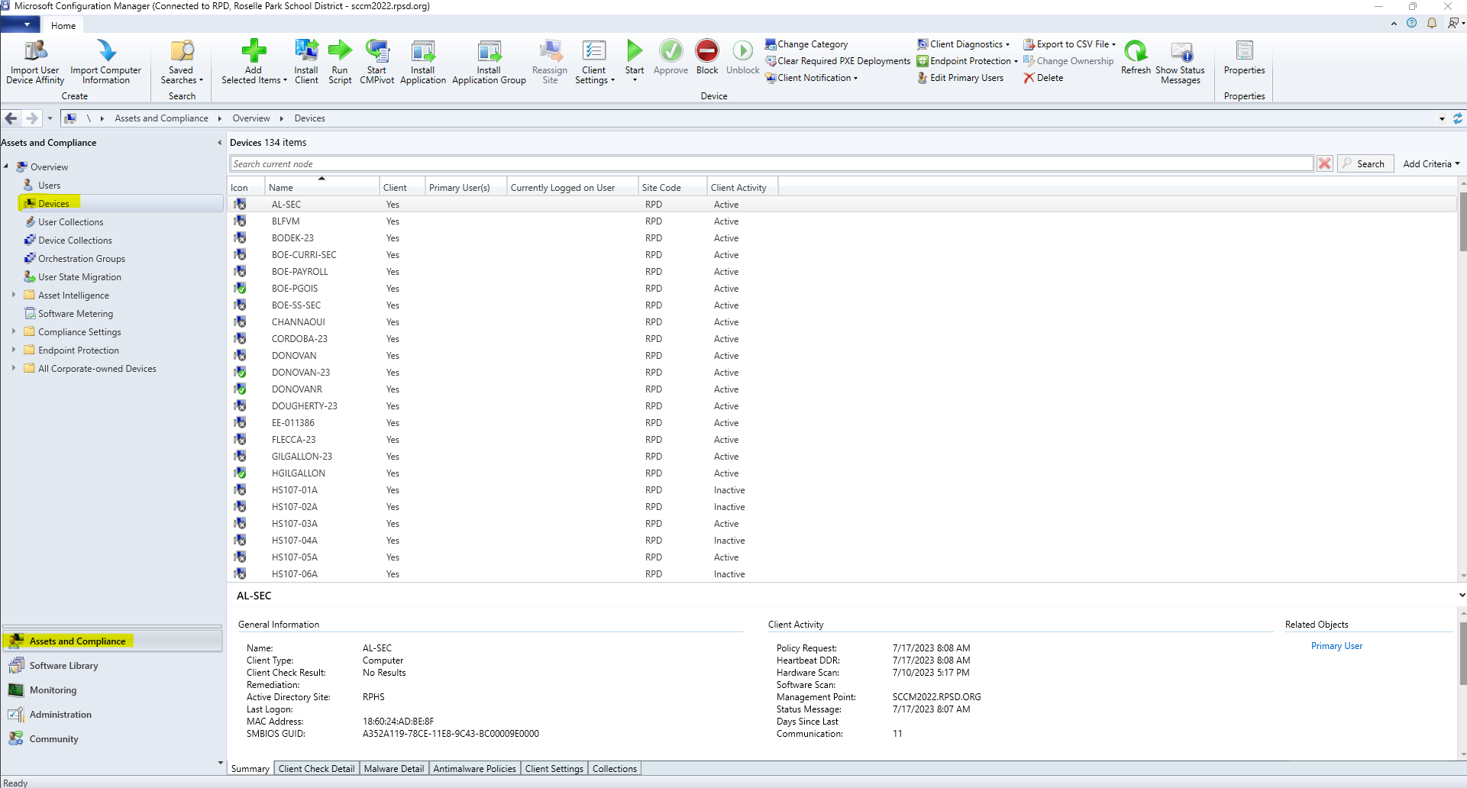Image resolution: width=1467 pixels, height=788 pixels.
Task: Expand Compliance Settings tree node
Action: 14,331
